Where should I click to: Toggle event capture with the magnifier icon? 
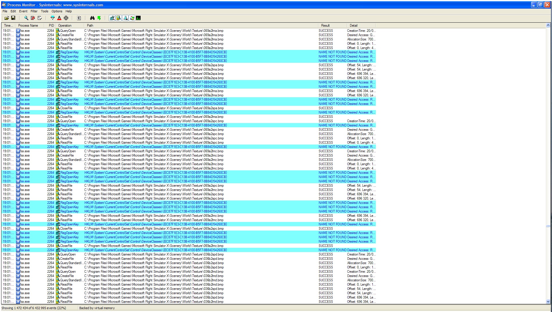point(26,18)
